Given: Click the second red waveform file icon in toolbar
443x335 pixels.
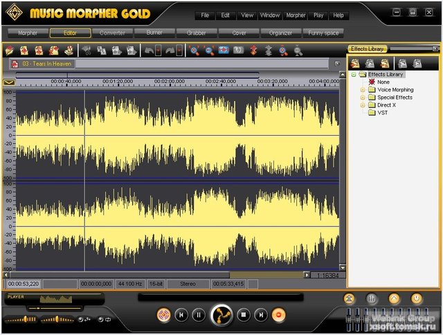Looking at the screenshot, I should click(x=24, y=51).
